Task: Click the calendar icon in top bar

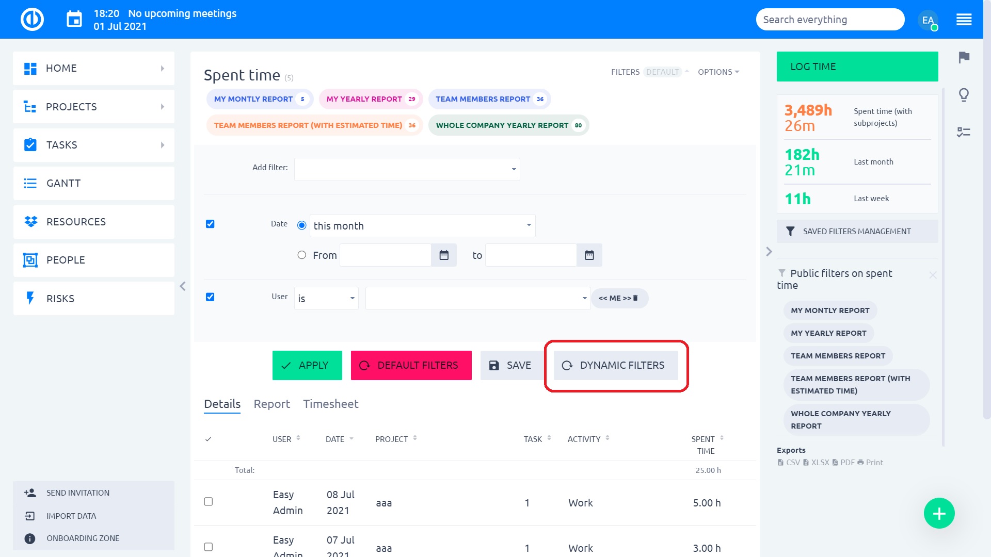Action: point(74,20)
